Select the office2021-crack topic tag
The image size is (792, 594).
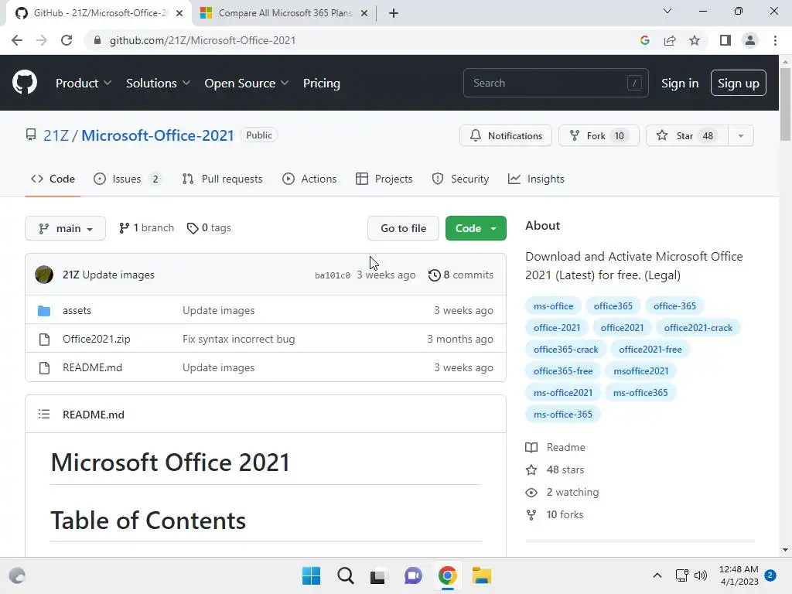point(698,328)
